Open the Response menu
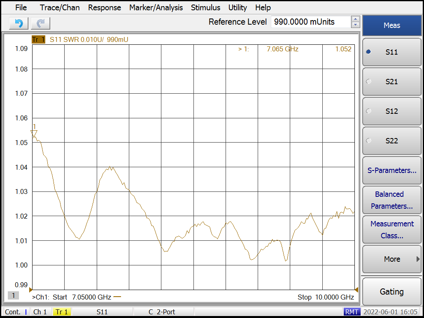Viewport: 424px width, 318px height. 105,7
